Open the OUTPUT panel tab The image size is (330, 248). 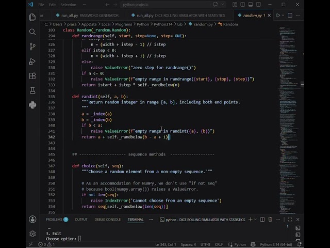pos(81,220)
